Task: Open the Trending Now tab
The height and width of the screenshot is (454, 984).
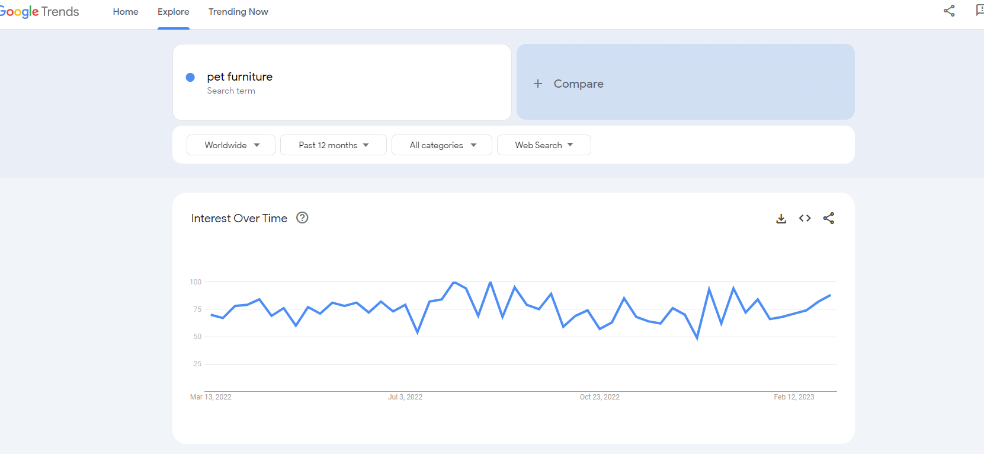Action: click(x=238, y=12)
